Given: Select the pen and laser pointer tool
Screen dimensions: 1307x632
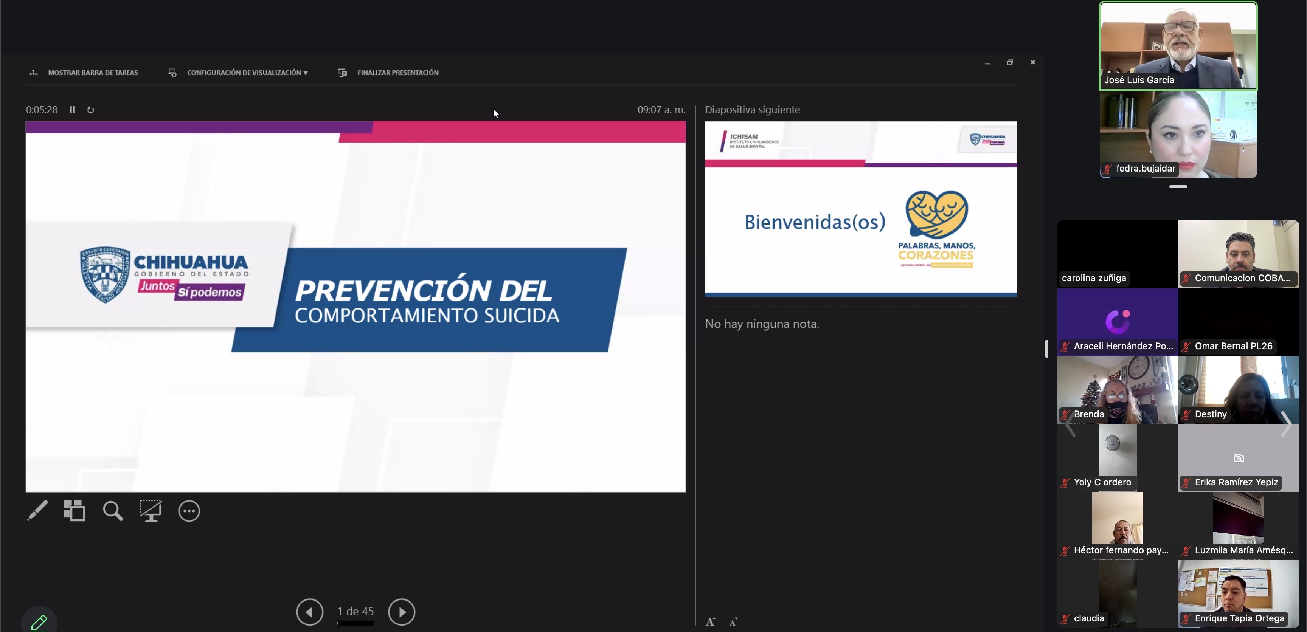Looking at the screenshot, I should coord(37,511).
